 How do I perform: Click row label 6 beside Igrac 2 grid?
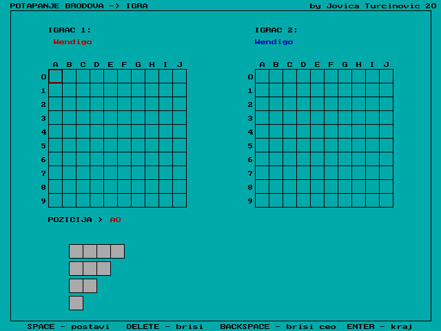[x=250, y=159]
